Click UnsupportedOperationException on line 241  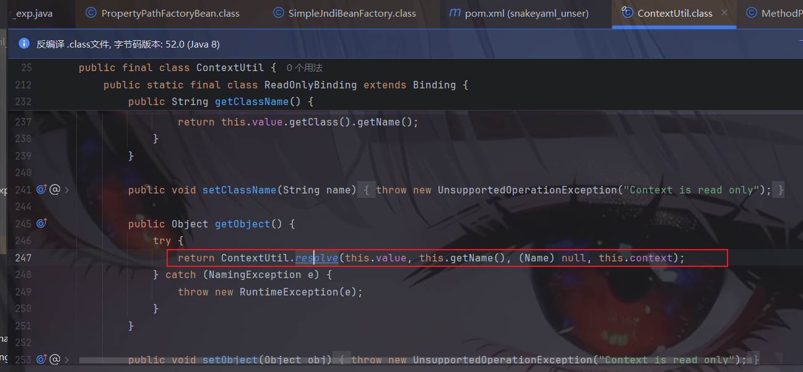(527, 190)
